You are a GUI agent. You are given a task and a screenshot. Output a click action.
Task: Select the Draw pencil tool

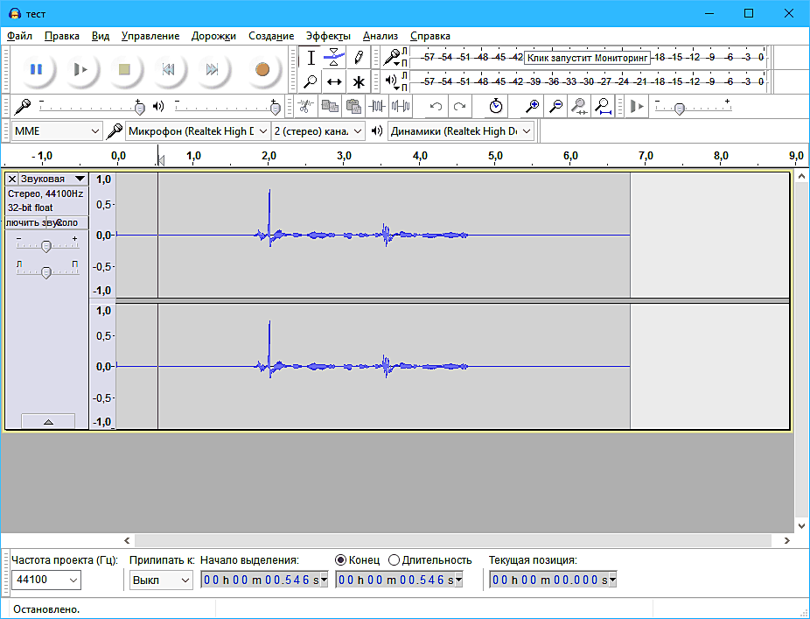click(x=358, y=58)
